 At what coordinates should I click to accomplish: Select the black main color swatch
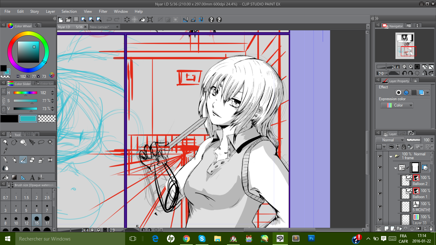9,119
